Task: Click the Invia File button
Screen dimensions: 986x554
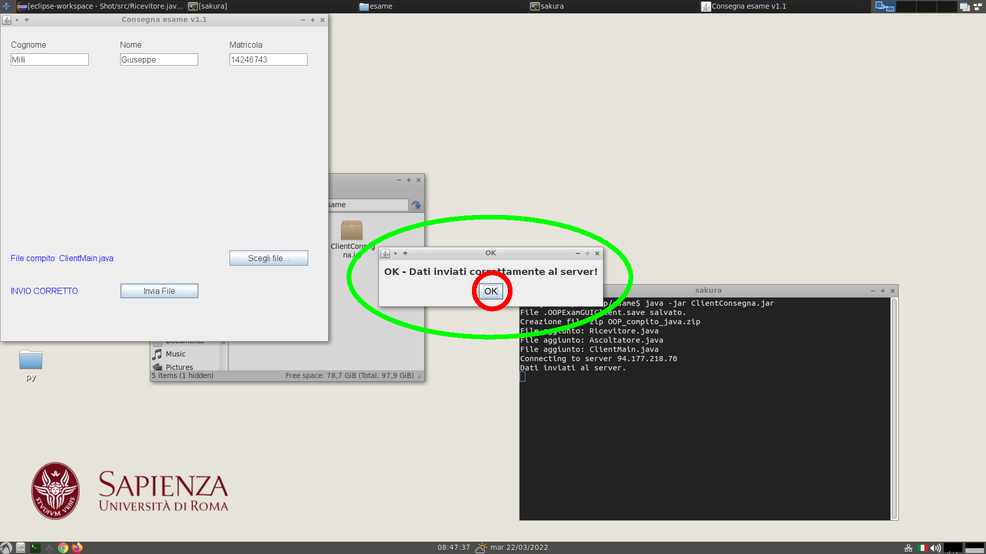Action: tap(159, 291)
